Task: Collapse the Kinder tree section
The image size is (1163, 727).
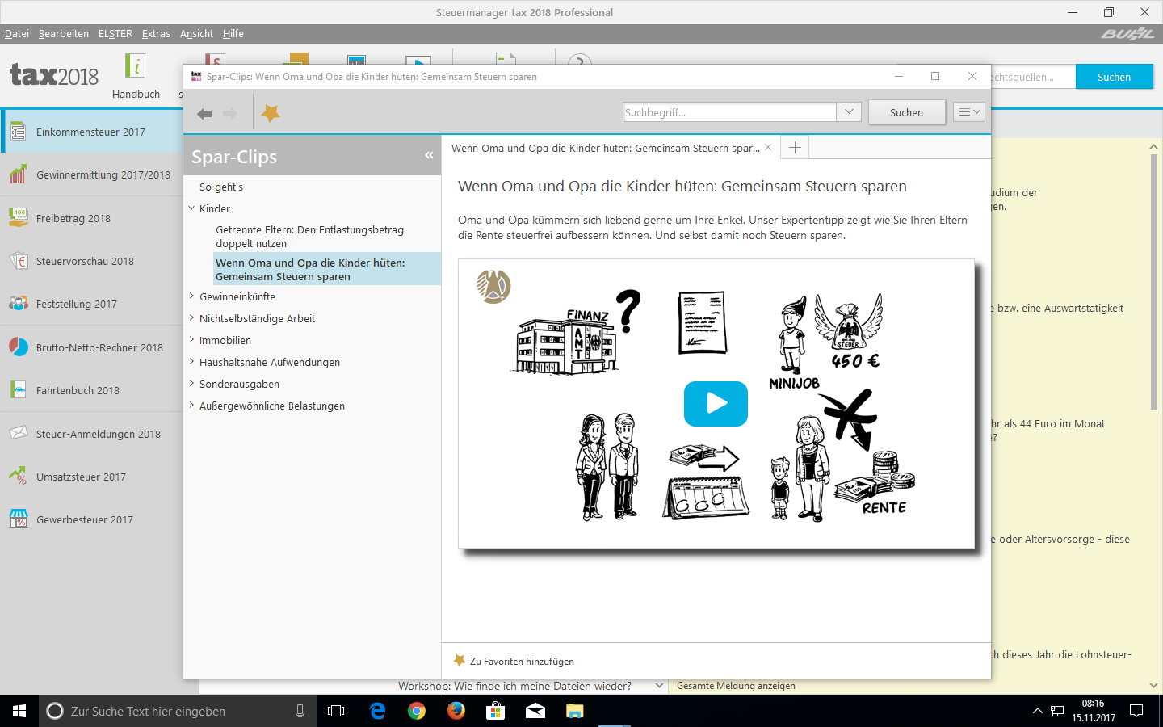Action: click(191, 208)
